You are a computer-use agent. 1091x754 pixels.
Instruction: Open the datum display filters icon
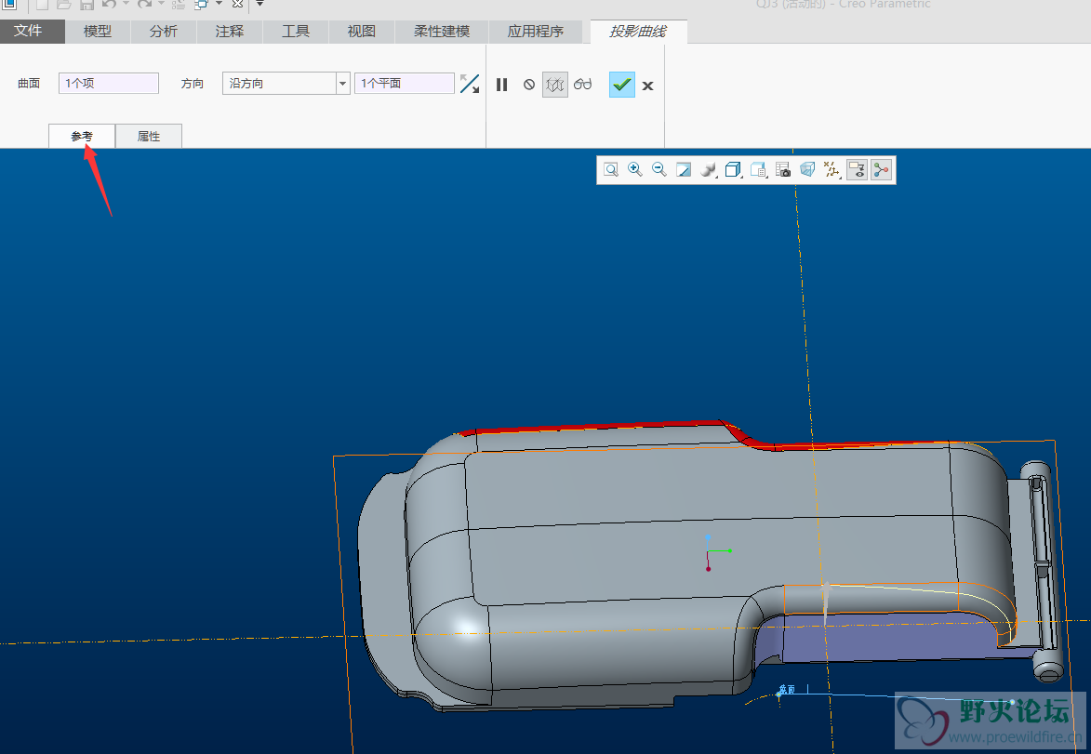pyautogui.click(x=832, y=170)
